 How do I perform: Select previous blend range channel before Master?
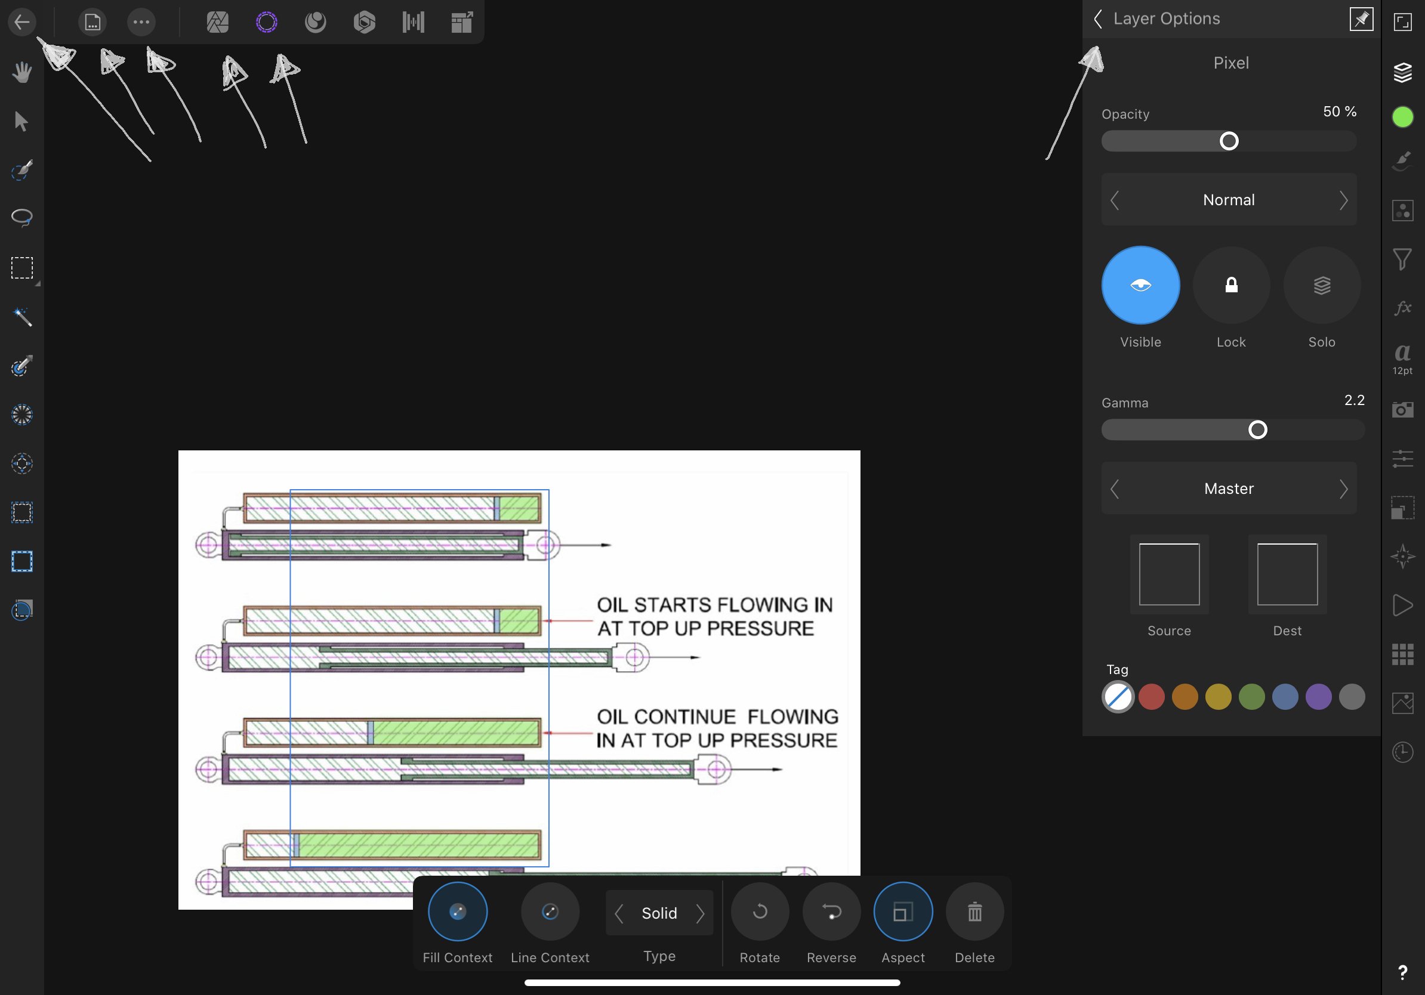click(x=1115, y=489)
